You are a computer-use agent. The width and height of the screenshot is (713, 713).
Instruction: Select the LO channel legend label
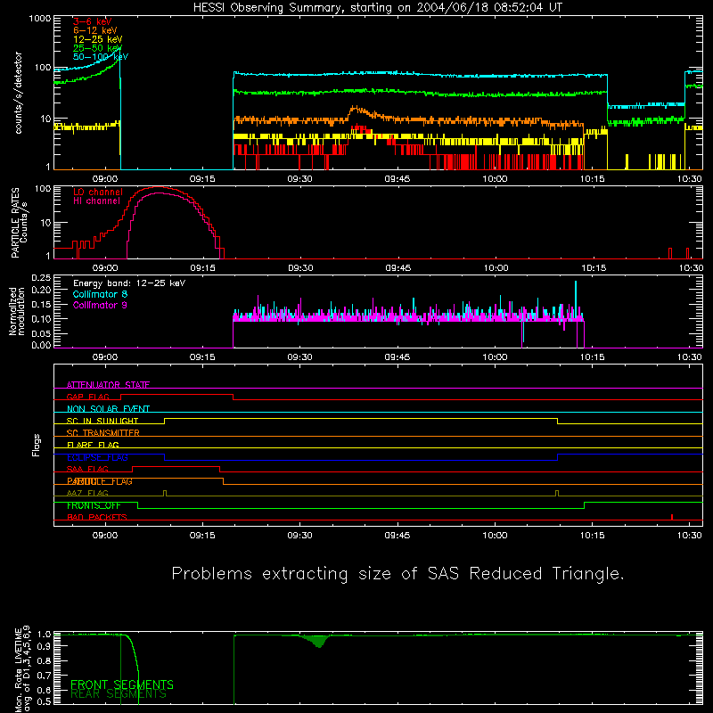click(x=98, y=192)
